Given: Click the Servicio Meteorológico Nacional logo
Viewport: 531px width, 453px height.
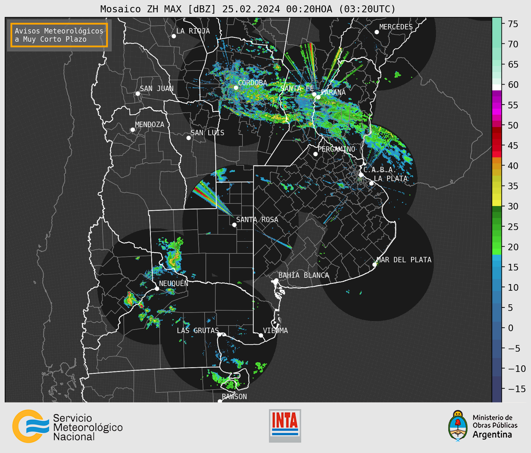Looking at the screenshot, I should tap(67, 427).
